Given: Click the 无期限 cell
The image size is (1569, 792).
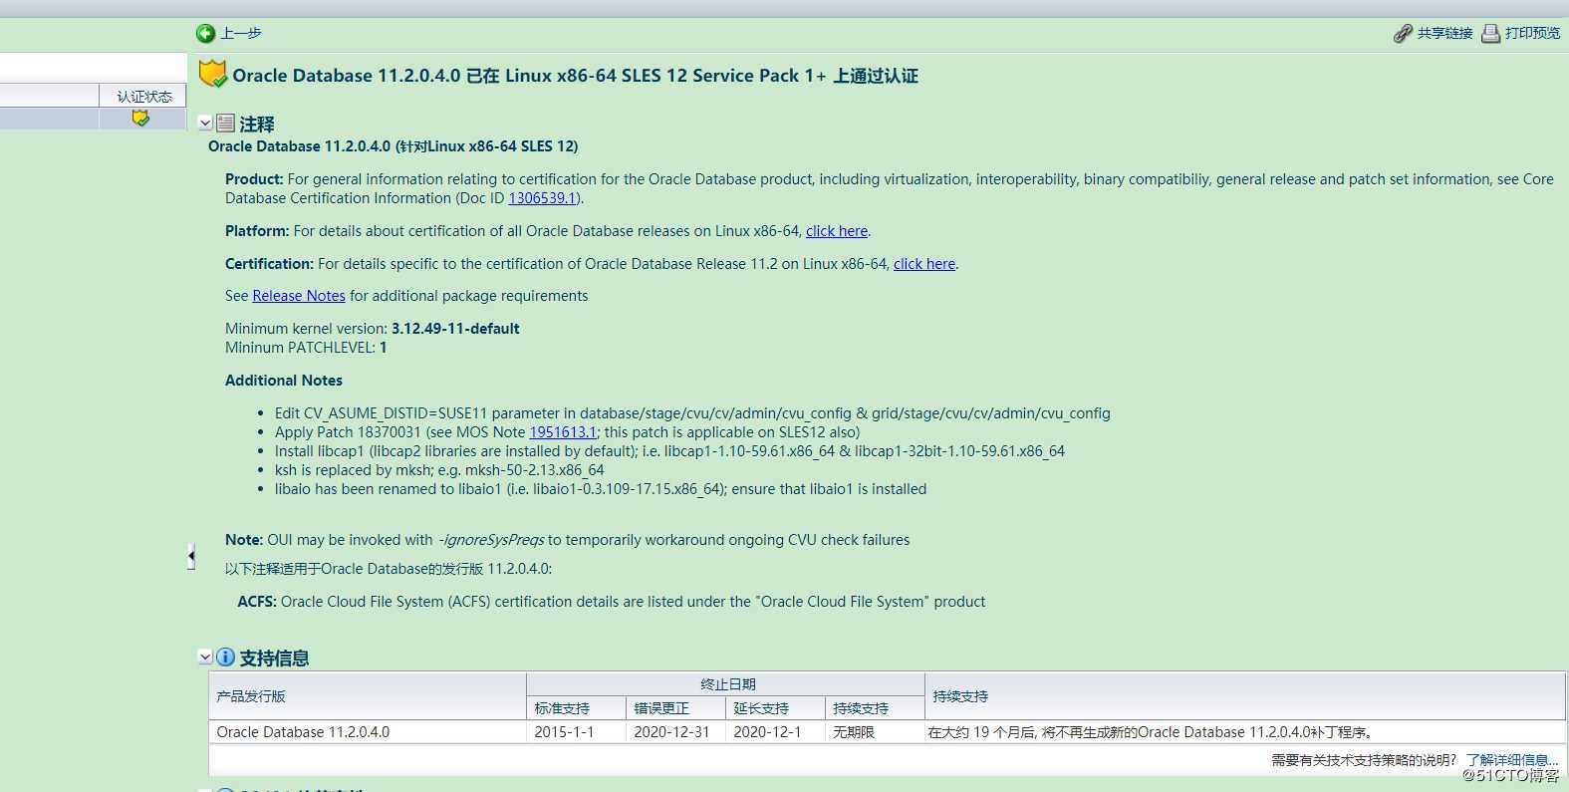Looking at the screenshot, I should point(875,732).
